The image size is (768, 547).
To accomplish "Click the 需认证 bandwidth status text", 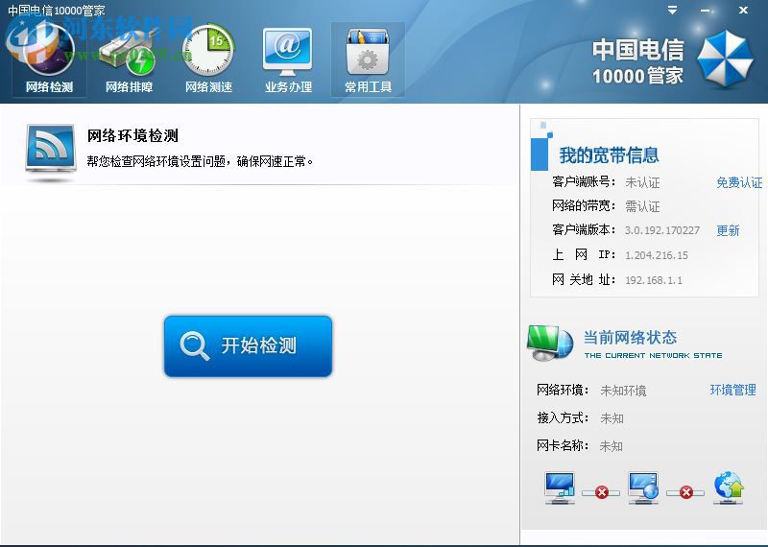I will [x=642, y=206].
